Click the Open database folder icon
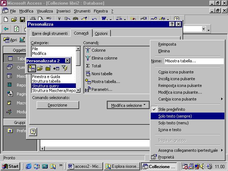The image size is (228, 171). 14,19
